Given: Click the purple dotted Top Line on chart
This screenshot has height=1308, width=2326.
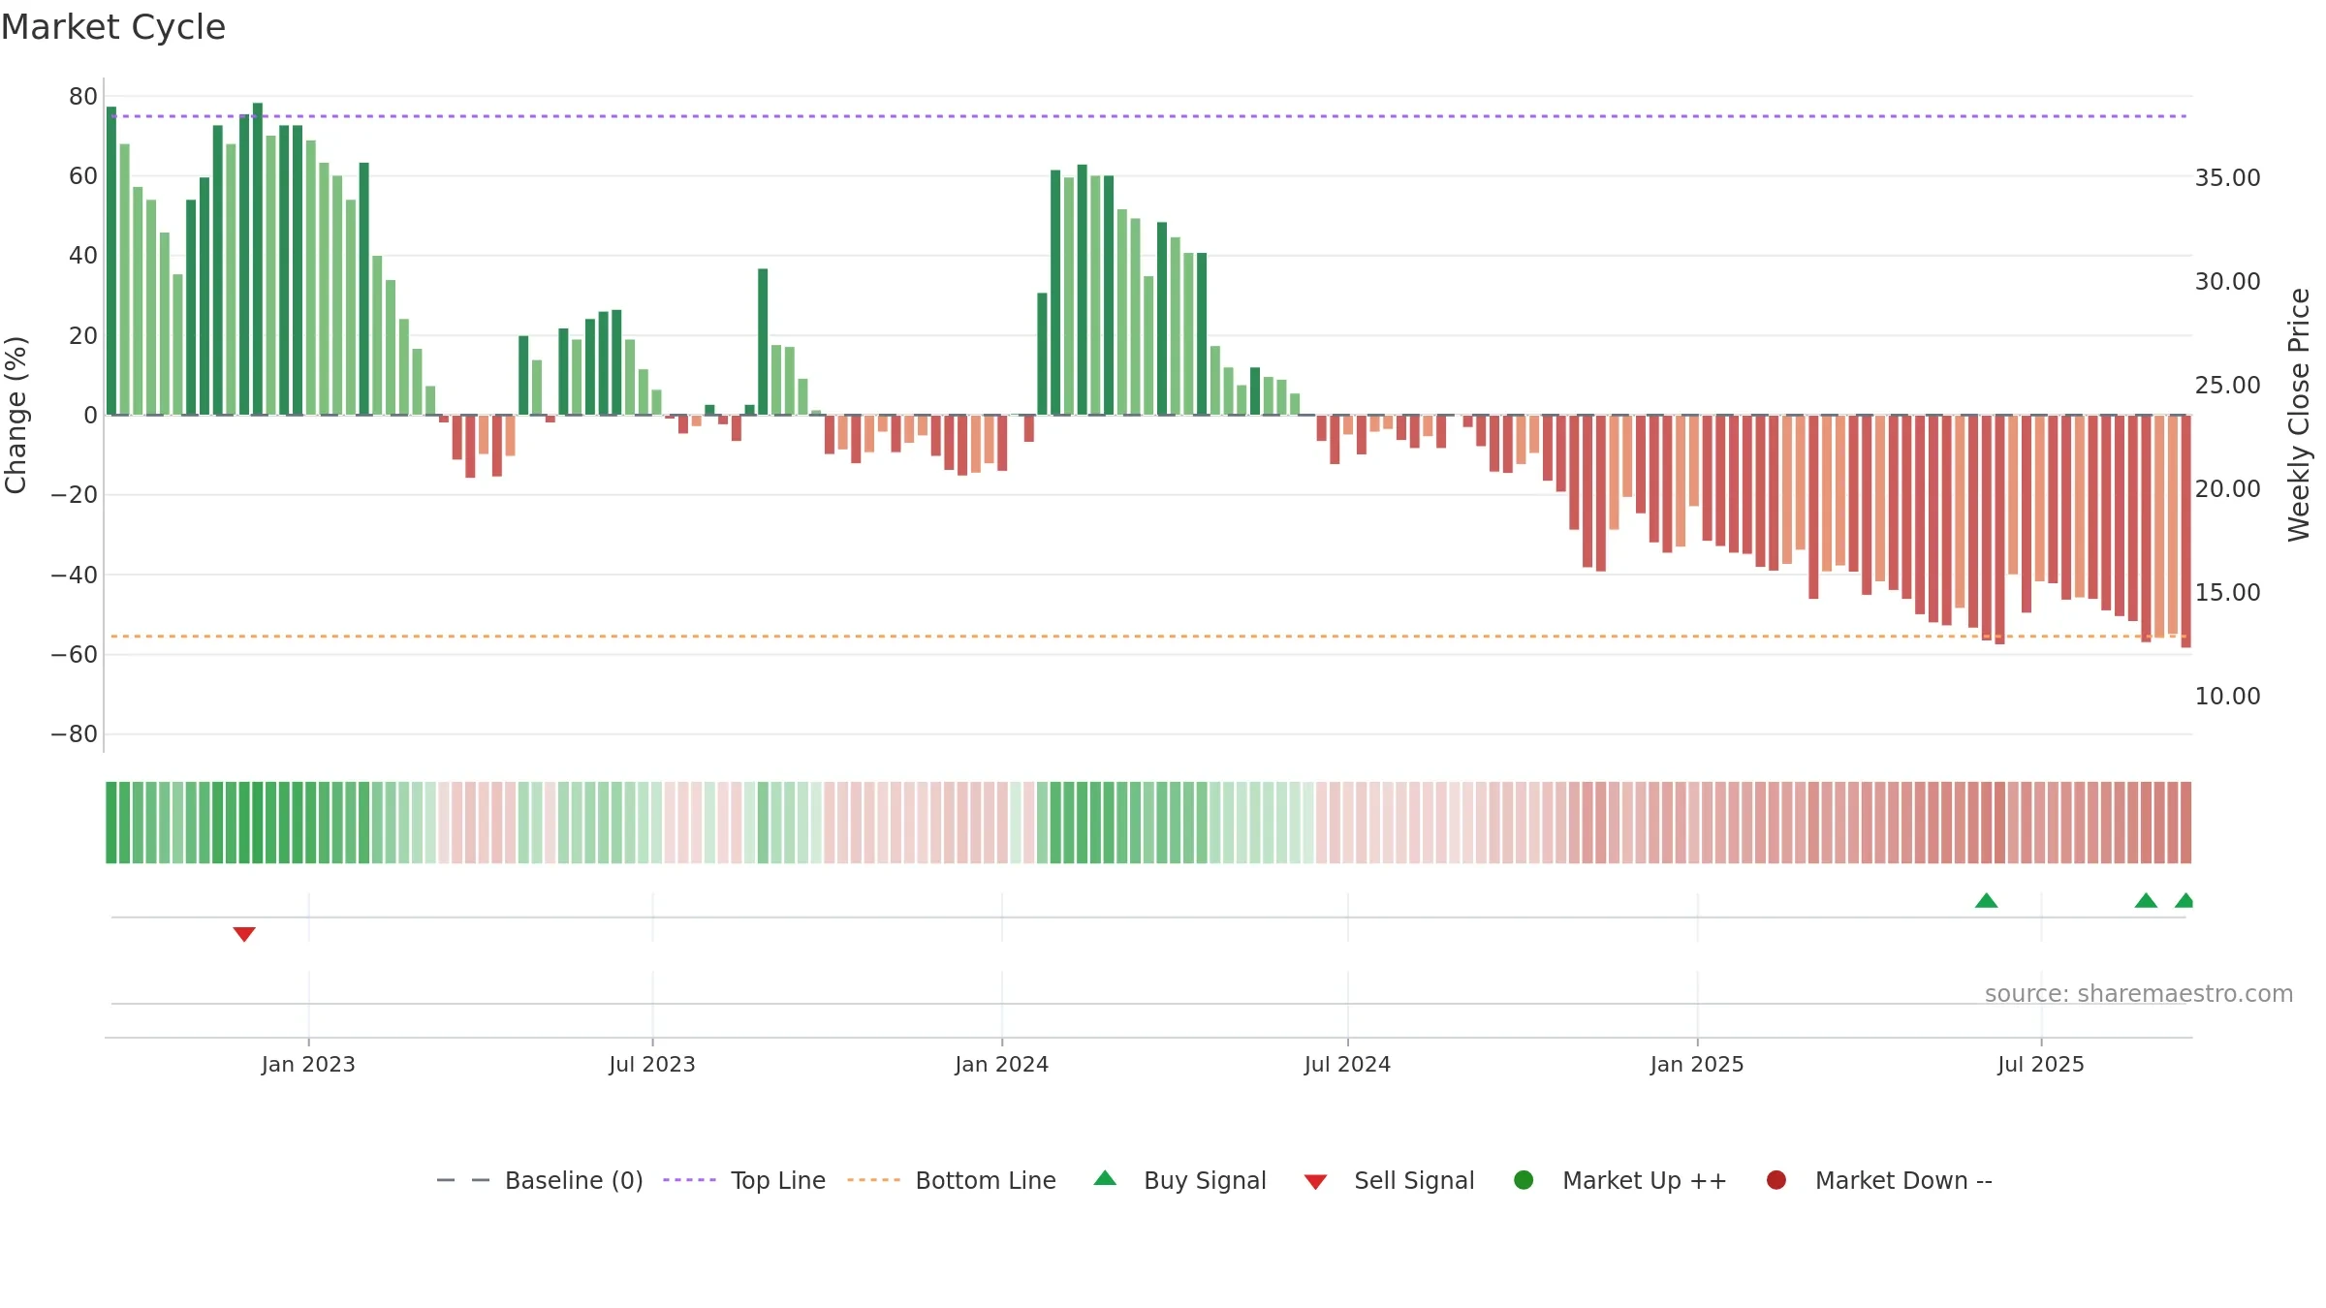Looking at the screenshot, I should (x=1148, y=116).
